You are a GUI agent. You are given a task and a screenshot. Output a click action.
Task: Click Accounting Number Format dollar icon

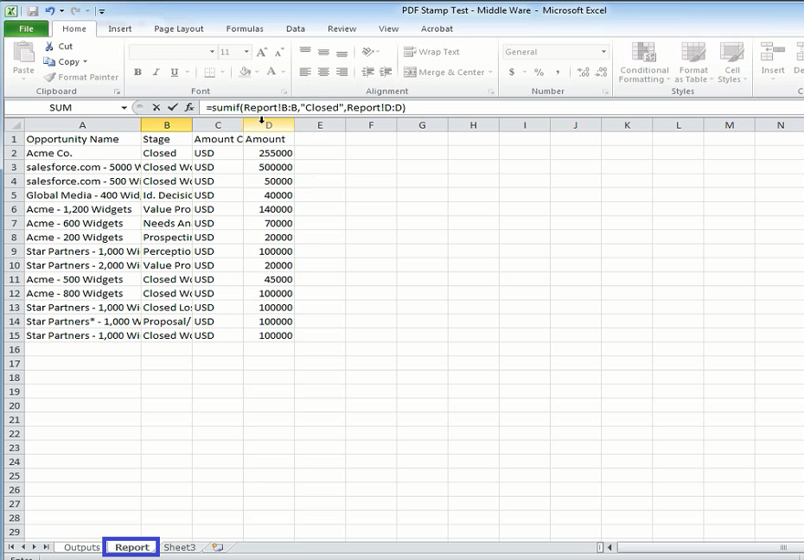(512, 73)
